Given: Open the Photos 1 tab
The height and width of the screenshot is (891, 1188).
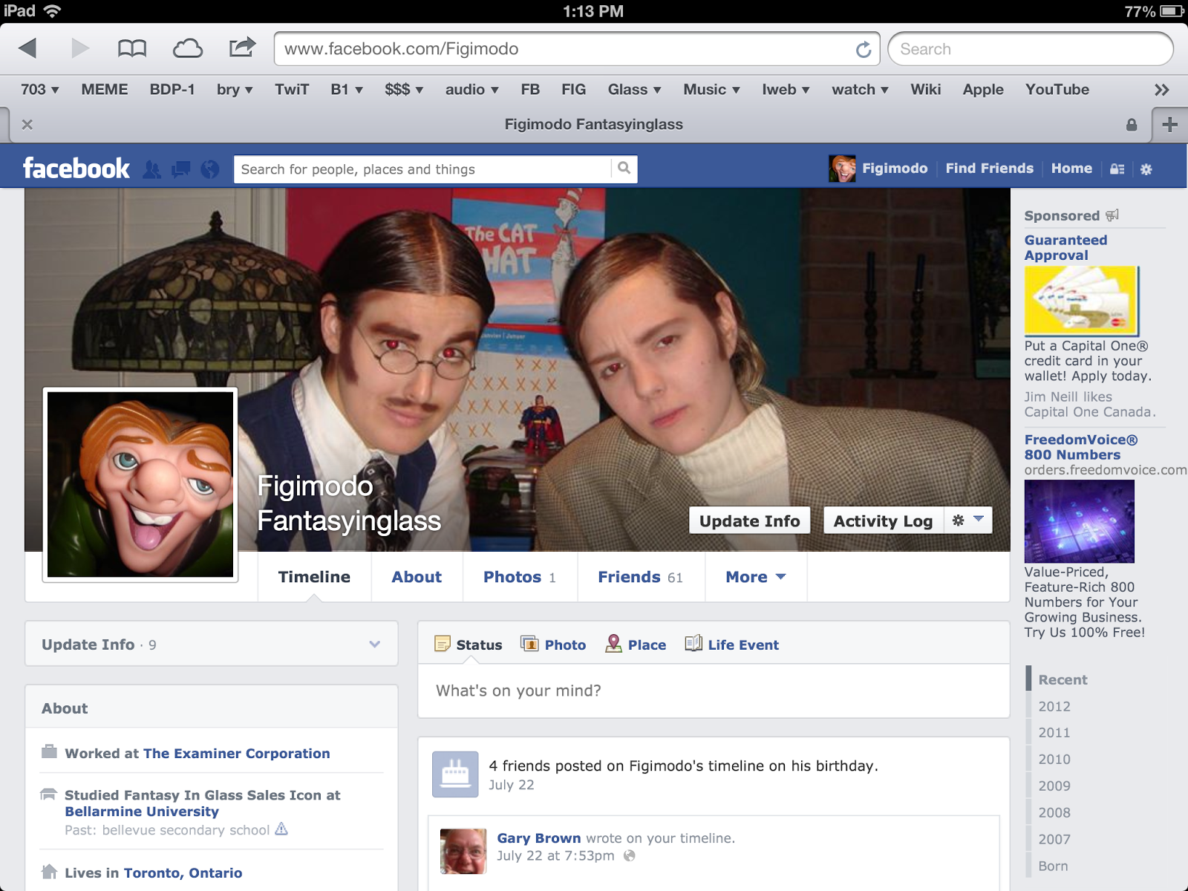Looking at the screenshot, I should 520,577.
